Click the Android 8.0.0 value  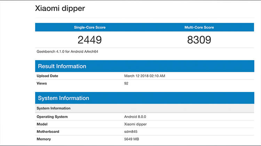tap(136, 117)
